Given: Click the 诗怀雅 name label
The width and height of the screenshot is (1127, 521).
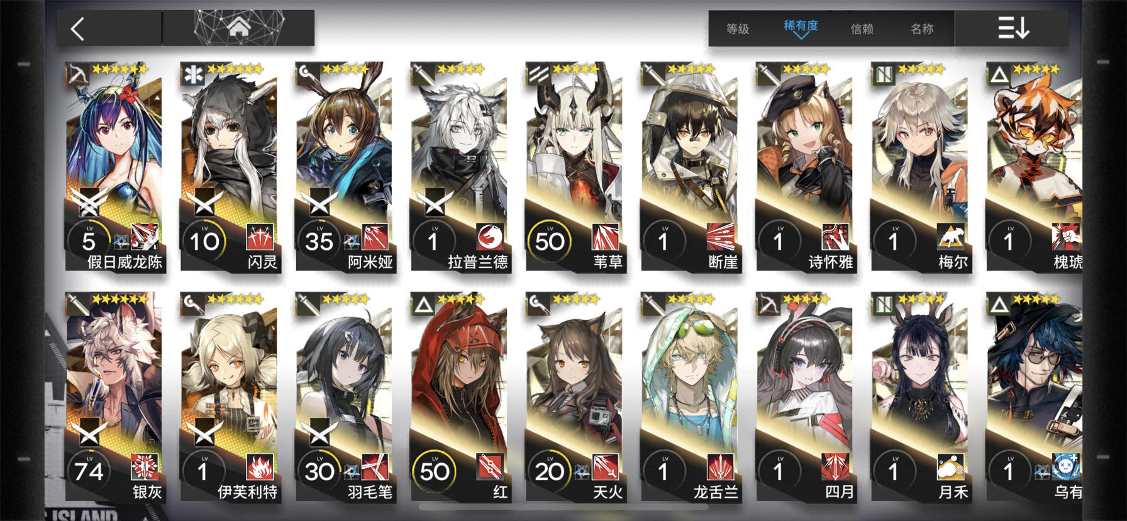Looking at the screenshot, I should [831, 262].
